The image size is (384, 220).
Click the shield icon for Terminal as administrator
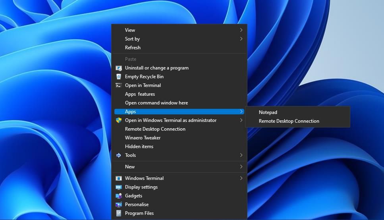click(x=118, y=120)
